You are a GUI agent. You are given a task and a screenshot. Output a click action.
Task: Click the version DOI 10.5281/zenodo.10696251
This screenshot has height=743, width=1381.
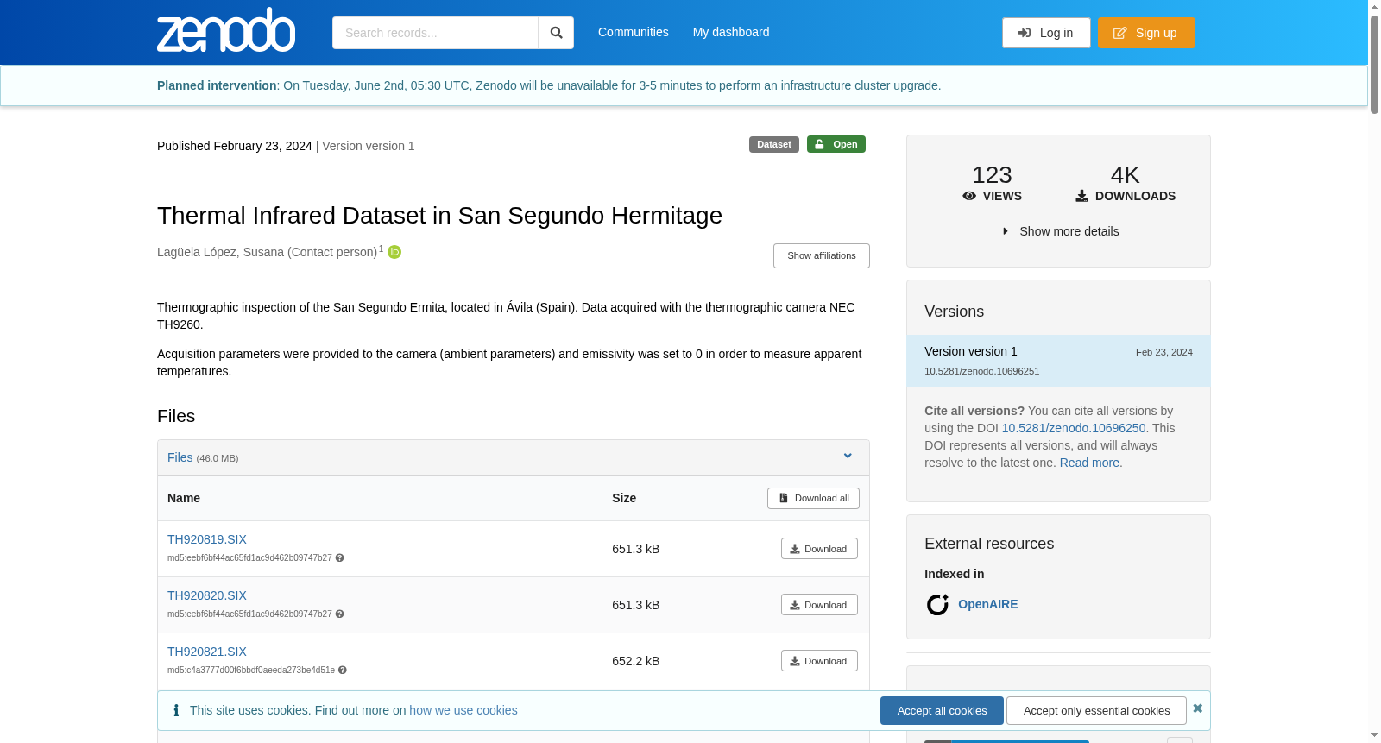(981, 371)
